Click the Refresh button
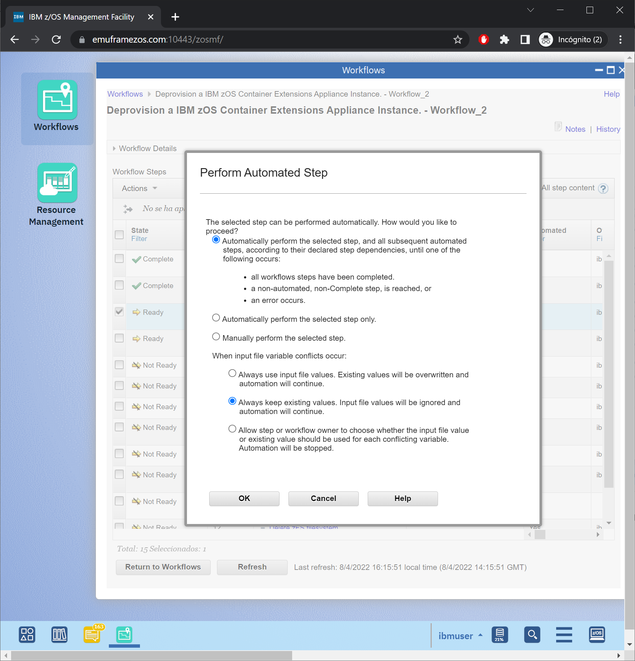 click(252, 567)
